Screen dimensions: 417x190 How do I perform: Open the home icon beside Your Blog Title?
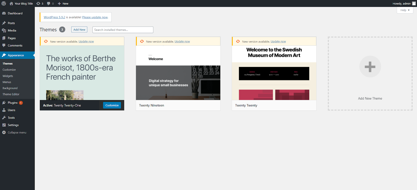point(11,3)
